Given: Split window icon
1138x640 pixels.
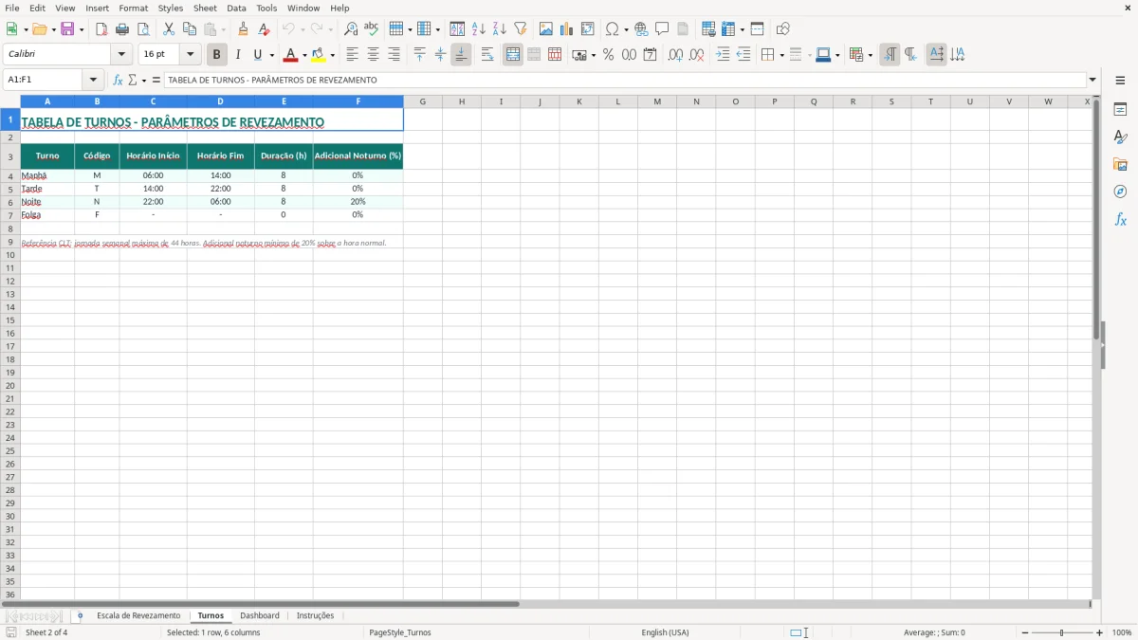Looking at the screenshot, I should 757,29.
